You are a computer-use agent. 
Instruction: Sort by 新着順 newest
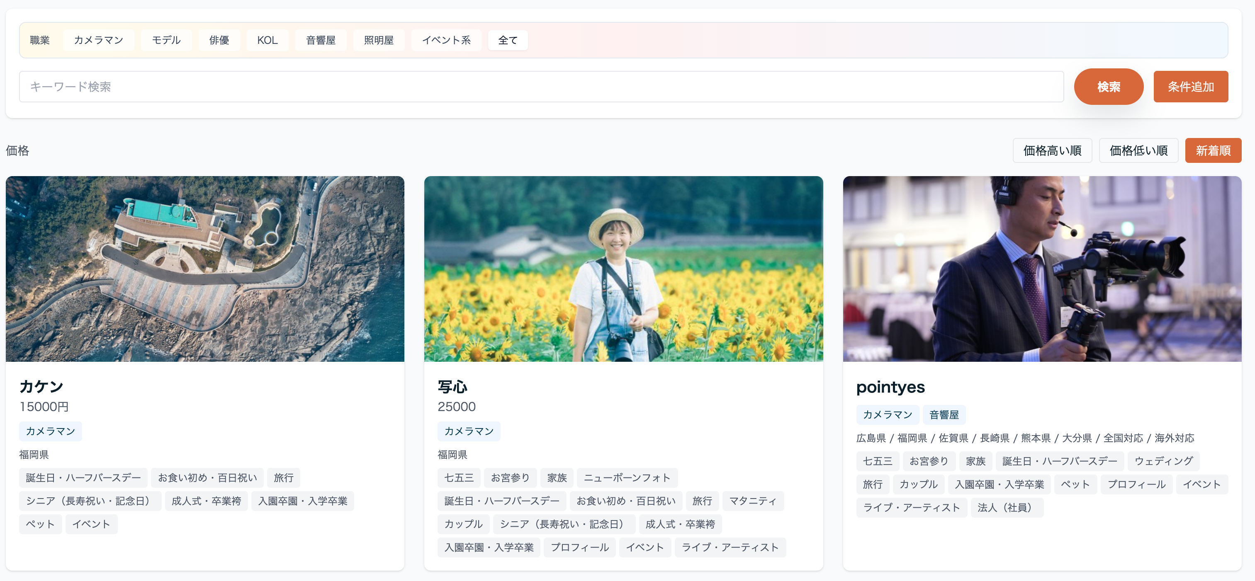click(x=1212, y=150)
